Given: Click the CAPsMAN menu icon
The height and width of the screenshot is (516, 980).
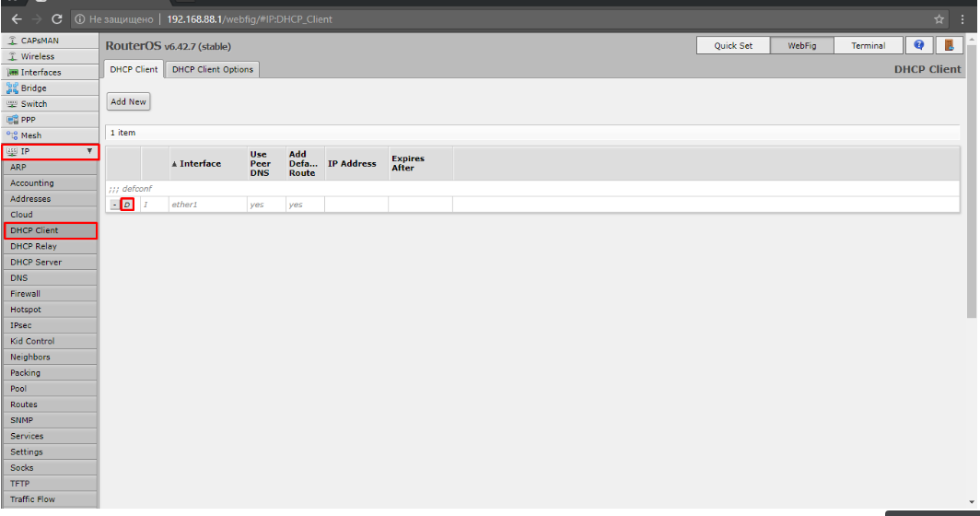Looking at the screenshot, I should (12, 40).
